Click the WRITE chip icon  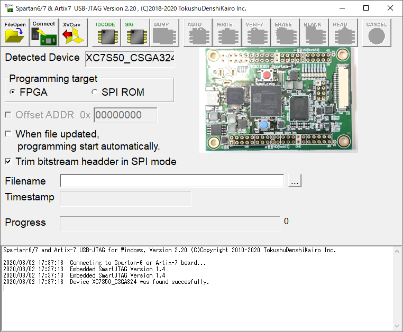[x=224, y=33]
